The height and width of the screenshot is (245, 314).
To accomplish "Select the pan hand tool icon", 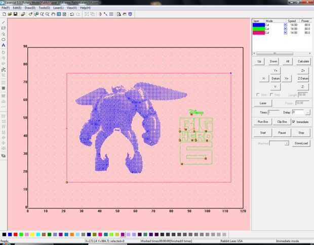I will tap(53, 14).
